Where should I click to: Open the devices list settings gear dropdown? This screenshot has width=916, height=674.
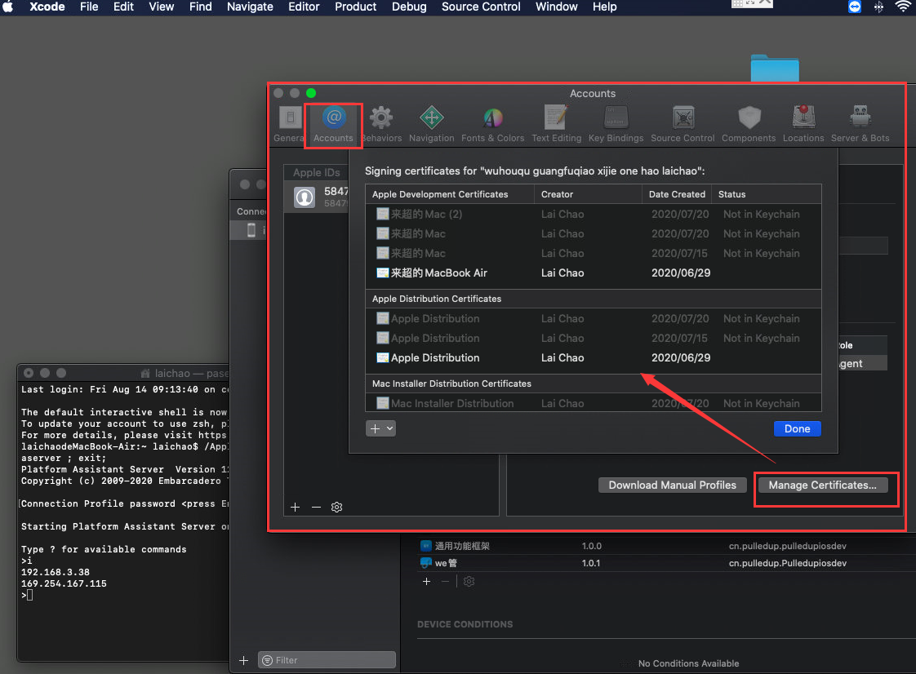(x=469, y=581)
